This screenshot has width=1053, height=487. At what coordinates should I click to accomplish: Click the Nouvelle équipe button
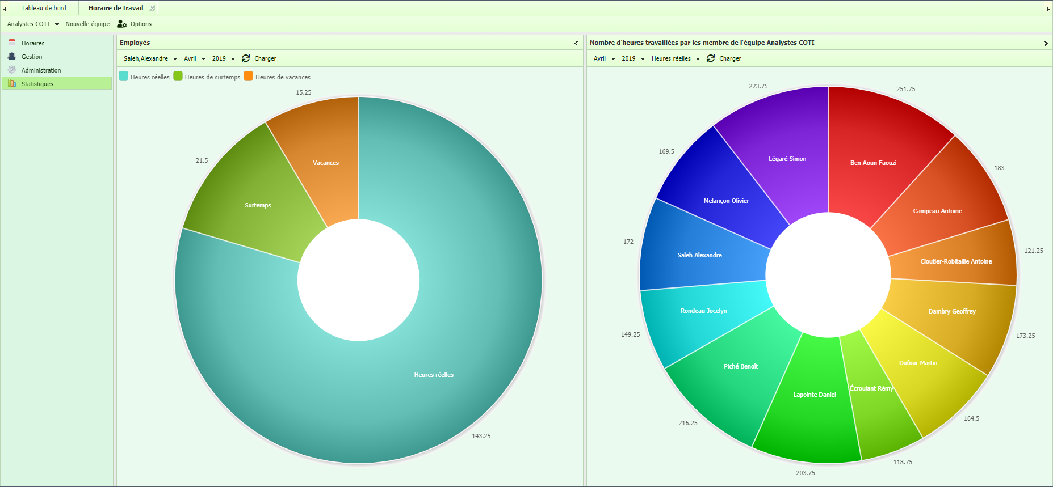87,24
